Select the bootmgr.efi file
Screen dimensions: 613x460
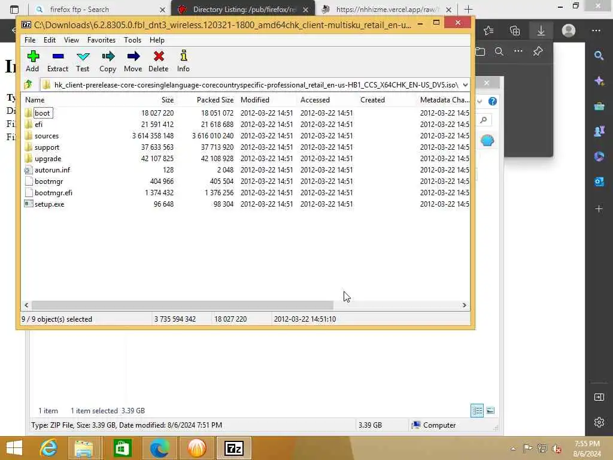tap(53, 192)
